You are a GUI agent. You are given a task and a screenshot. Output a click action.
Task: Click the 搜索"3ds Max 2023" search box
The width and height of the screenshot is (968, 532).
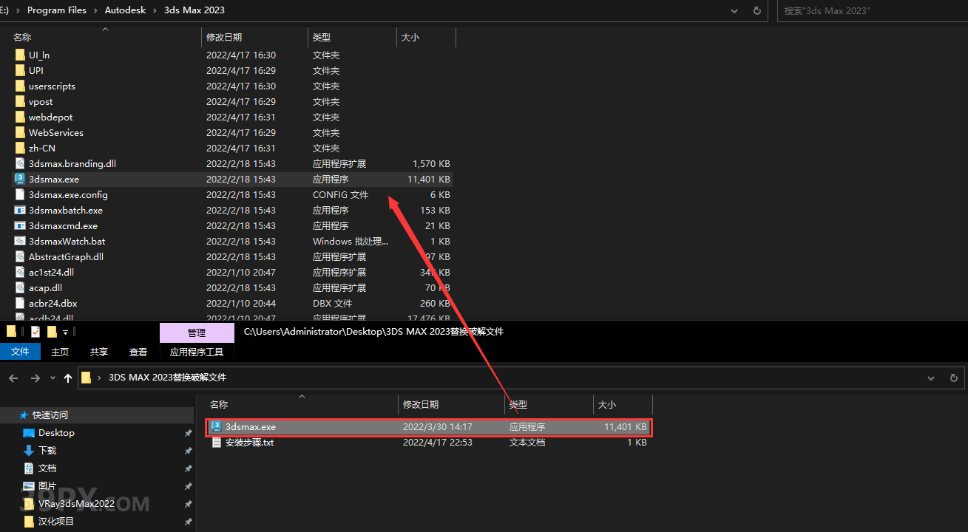click(871, 10)
